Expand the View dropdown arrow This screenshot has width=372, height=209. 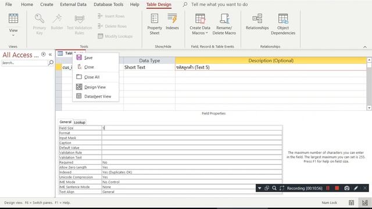[13, 35]
